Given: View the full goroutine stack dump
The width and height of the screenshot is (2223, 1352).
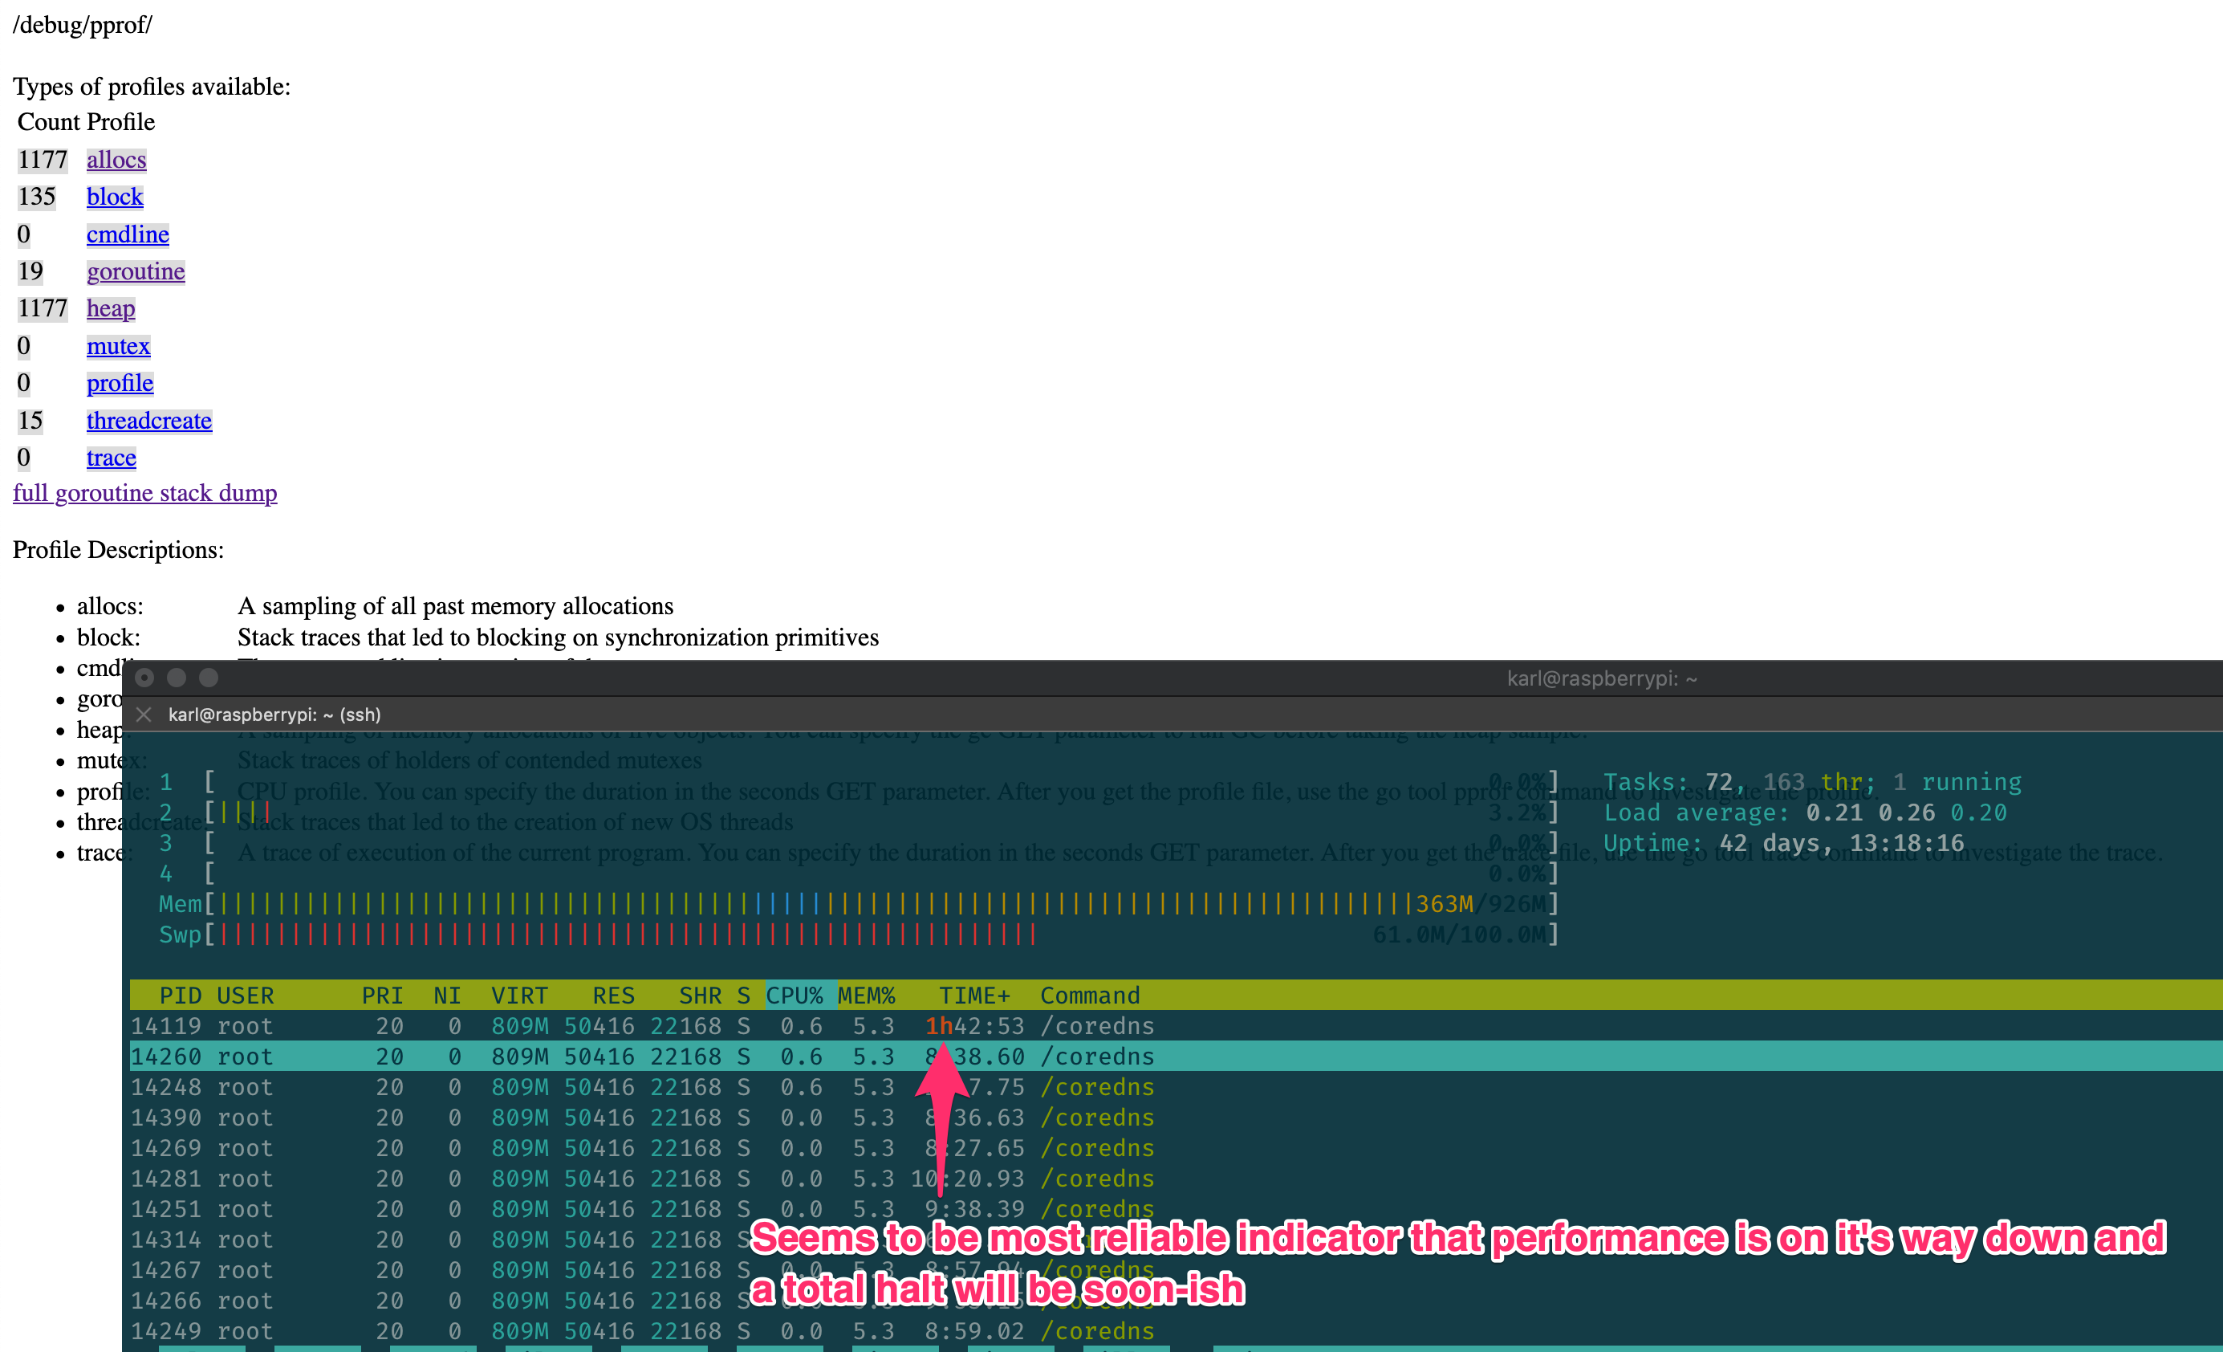Looking at the screenshot, I should tap(144, 493).
